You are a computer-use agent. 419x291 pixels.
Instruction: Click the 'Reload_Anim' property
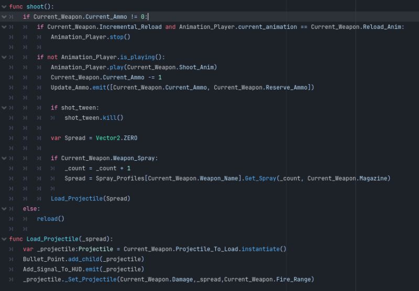[x=382, y=27]
